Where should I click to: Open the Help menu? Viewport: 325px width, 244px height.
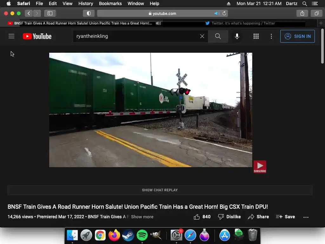155,3
